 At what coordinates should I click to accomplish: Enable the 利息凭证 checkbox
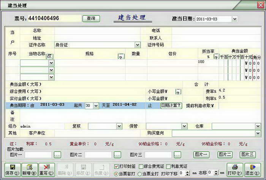coord(168,166)
